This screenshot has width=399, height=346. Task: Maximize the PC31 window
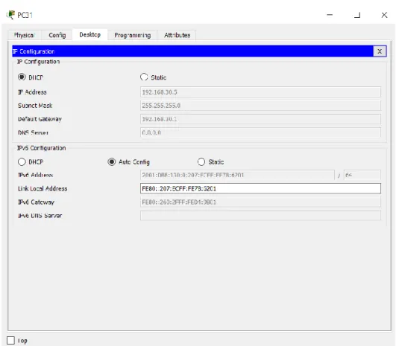pos(357,15)
